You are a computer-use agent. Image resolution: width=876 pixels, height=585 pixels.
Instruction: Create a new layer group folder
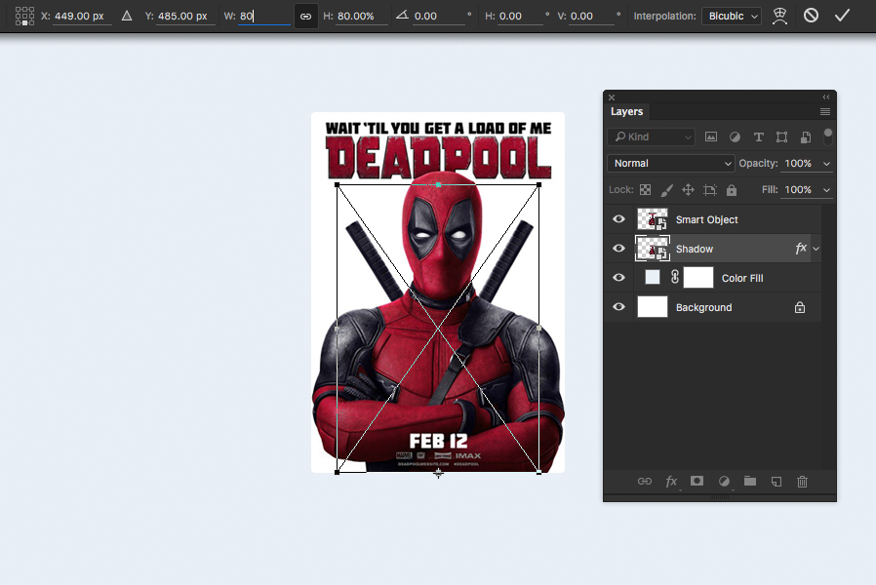click(x=749, y=481)
